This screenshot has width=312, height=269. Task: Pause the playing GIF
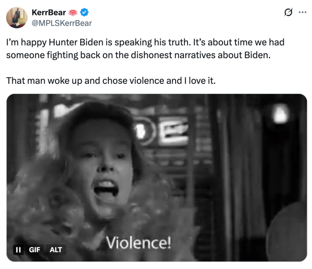tap(18, 250)
